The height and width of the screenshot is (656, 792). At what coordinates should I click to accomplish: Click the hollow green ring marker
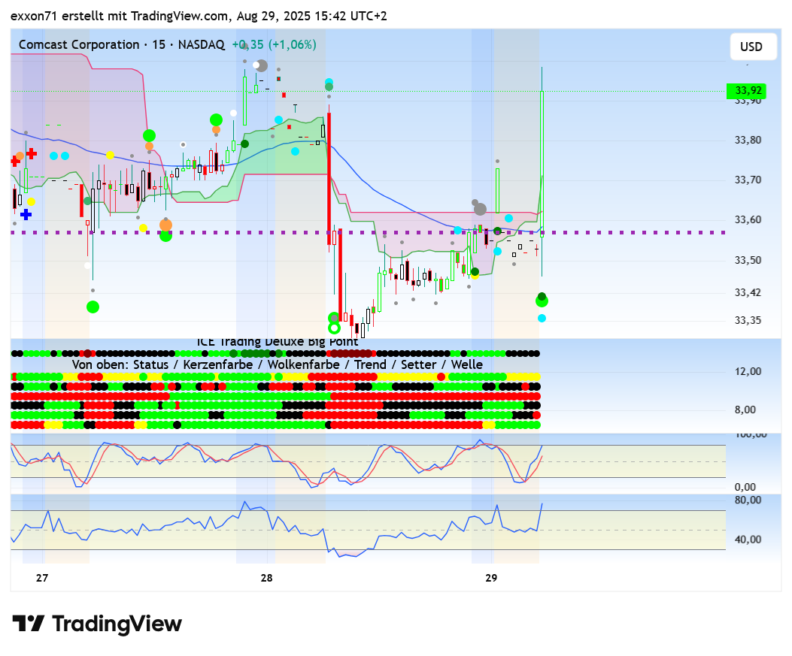pos(334,328)
